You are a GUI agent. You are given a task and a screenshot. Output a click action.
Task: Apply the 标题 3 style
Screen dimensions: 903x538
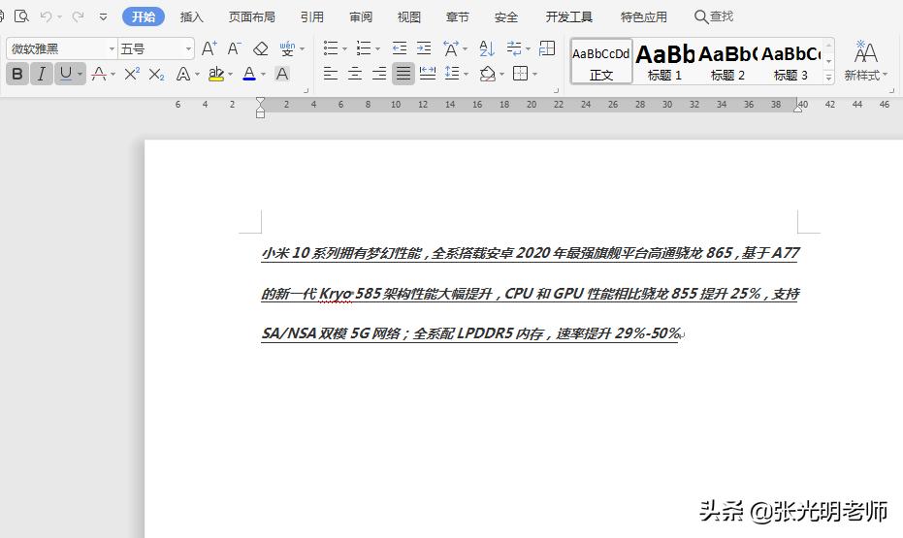790,62
